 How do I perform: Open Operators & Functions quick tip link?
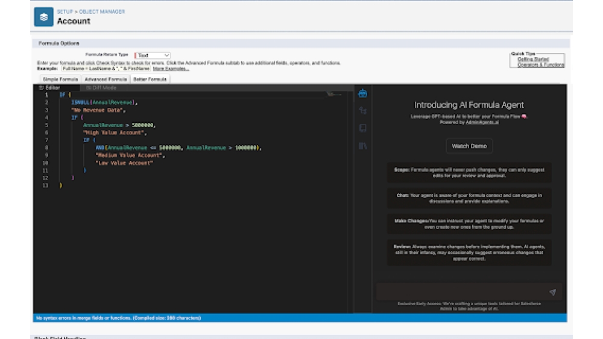541,64
